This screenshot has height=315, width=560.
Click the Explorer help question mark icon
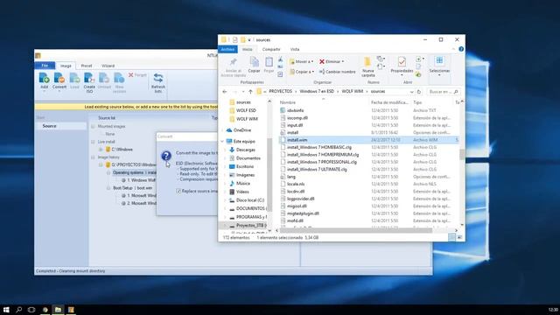coord(461,49)
